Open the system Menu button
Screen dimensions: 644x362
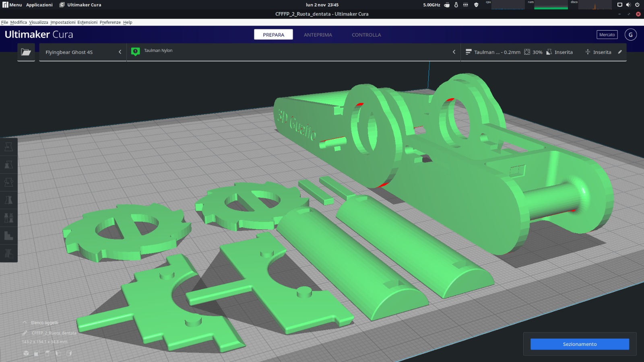(x=12, y=5)
